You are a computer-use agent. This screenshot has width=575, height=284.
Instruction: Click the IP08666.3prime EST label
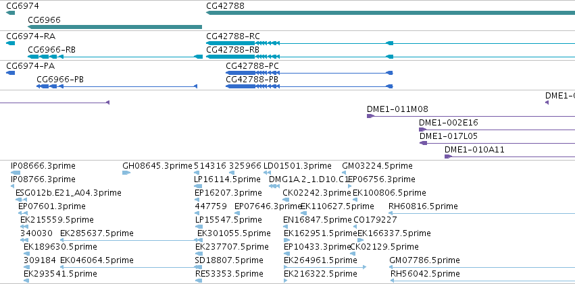tap(43, 166)
